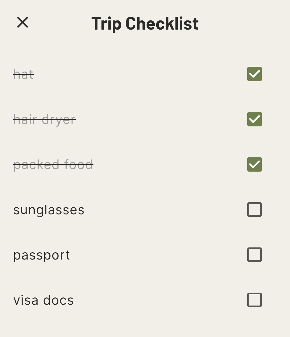Click the empty box beside passport

click(254, 255)
